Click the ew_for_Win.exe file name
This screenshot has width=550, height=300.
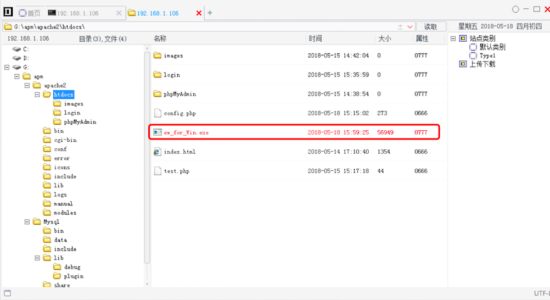[x=186, y=132]
